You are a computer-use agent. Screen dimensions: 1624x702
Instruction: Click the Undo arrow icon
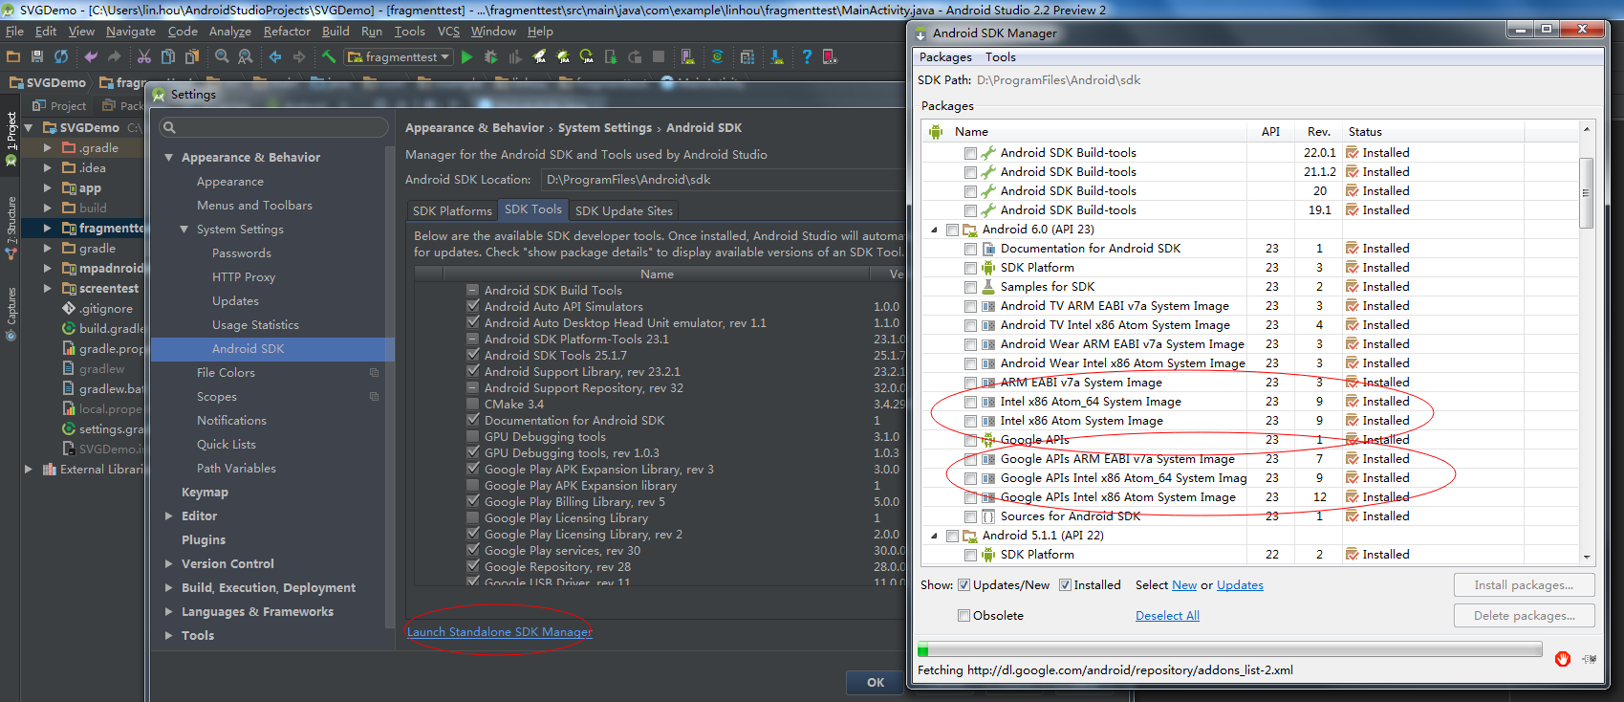click(91, 56)
